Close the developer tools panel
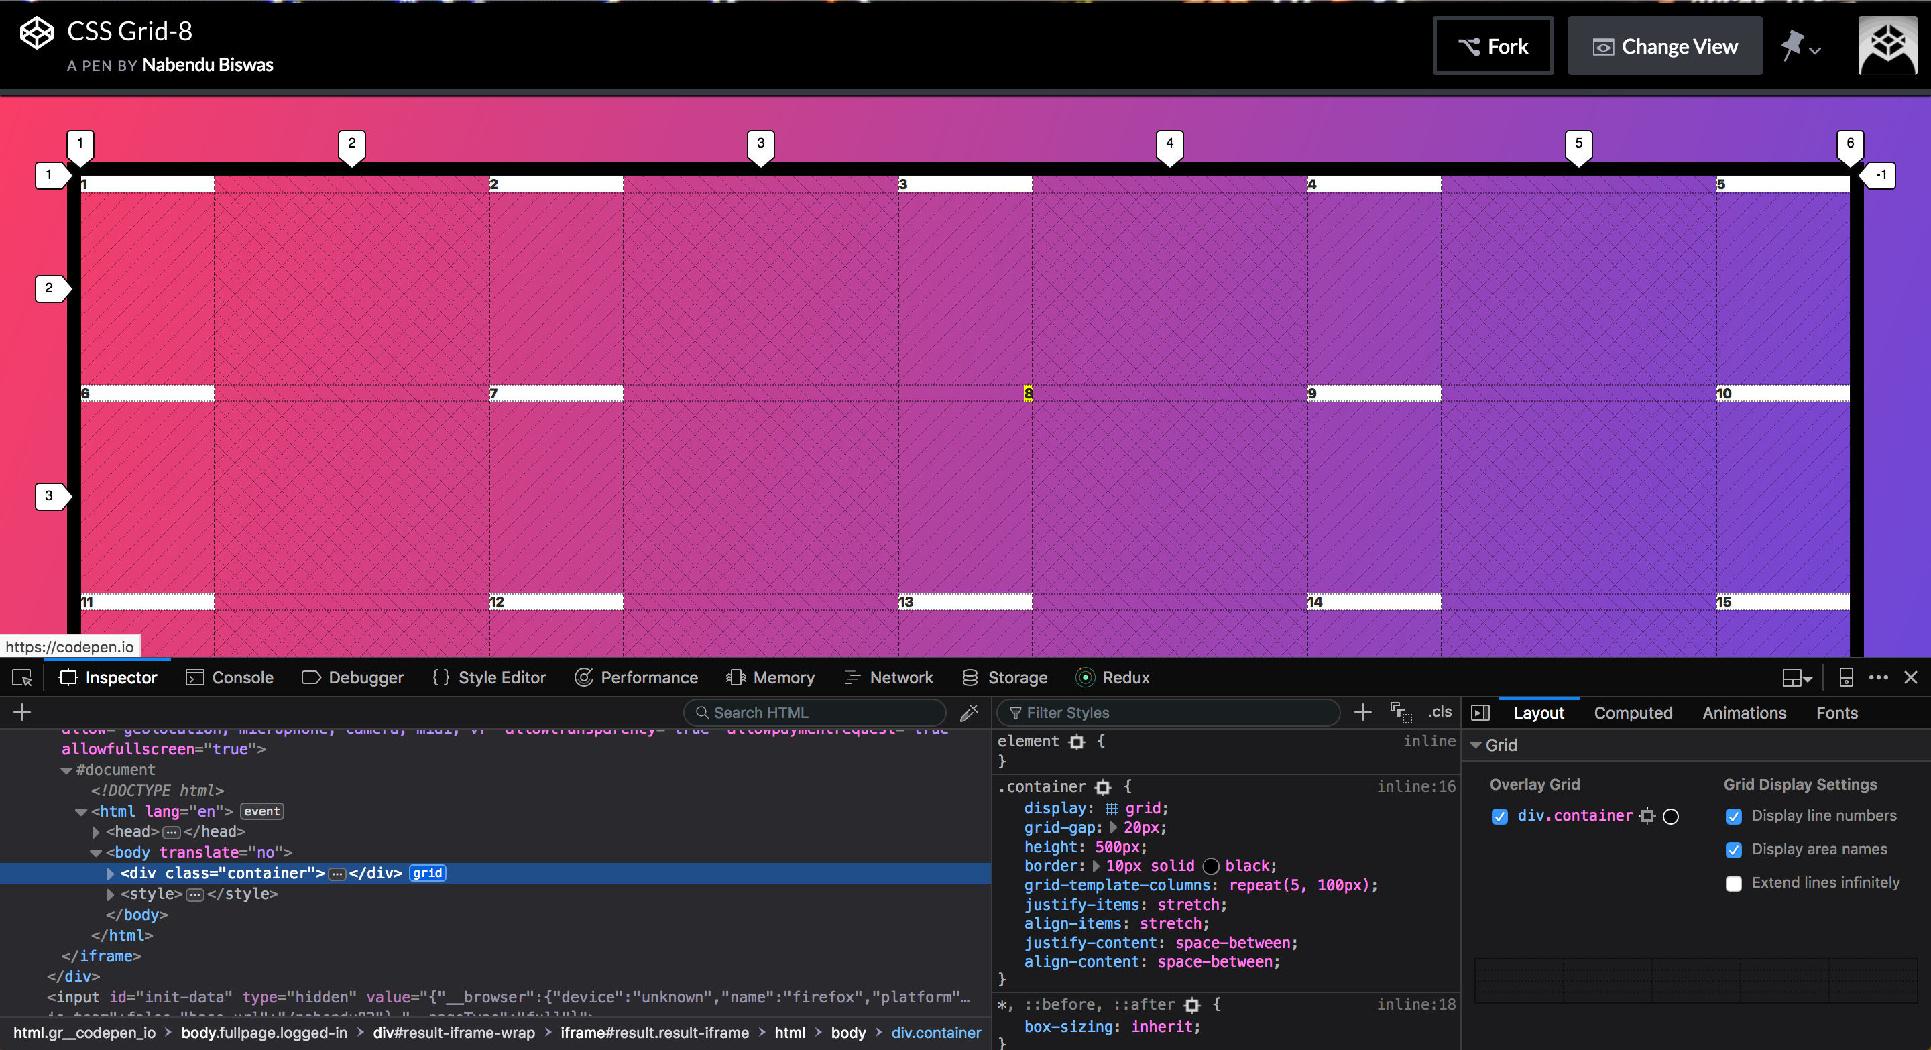The height and width of the screenshot is (1050, 1931). (1911, 677)
